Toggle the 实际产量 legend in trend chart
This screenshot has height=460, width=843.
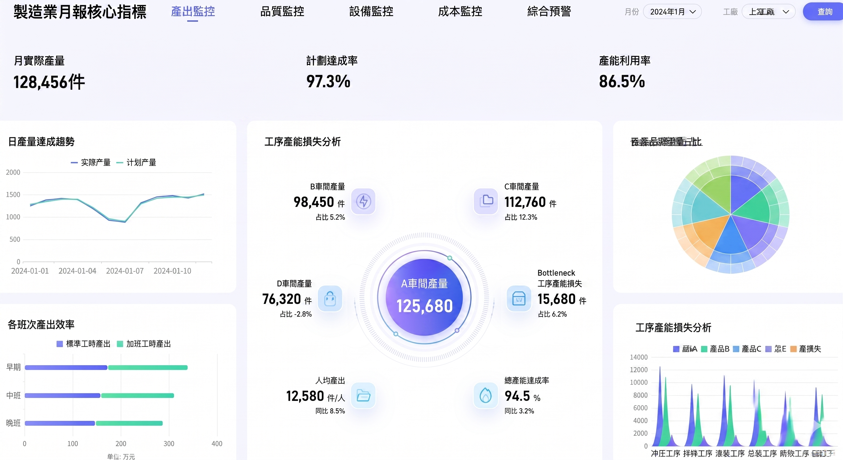click(91, 162)
